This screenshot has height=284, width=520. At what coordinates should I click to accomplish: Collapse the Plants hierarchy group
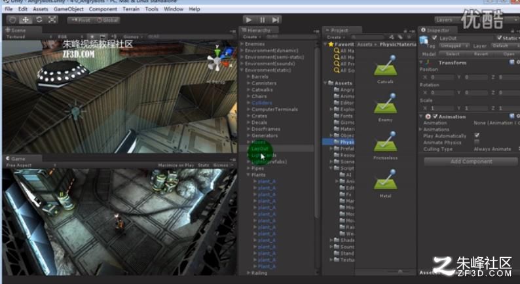click(x=249, y=175)
